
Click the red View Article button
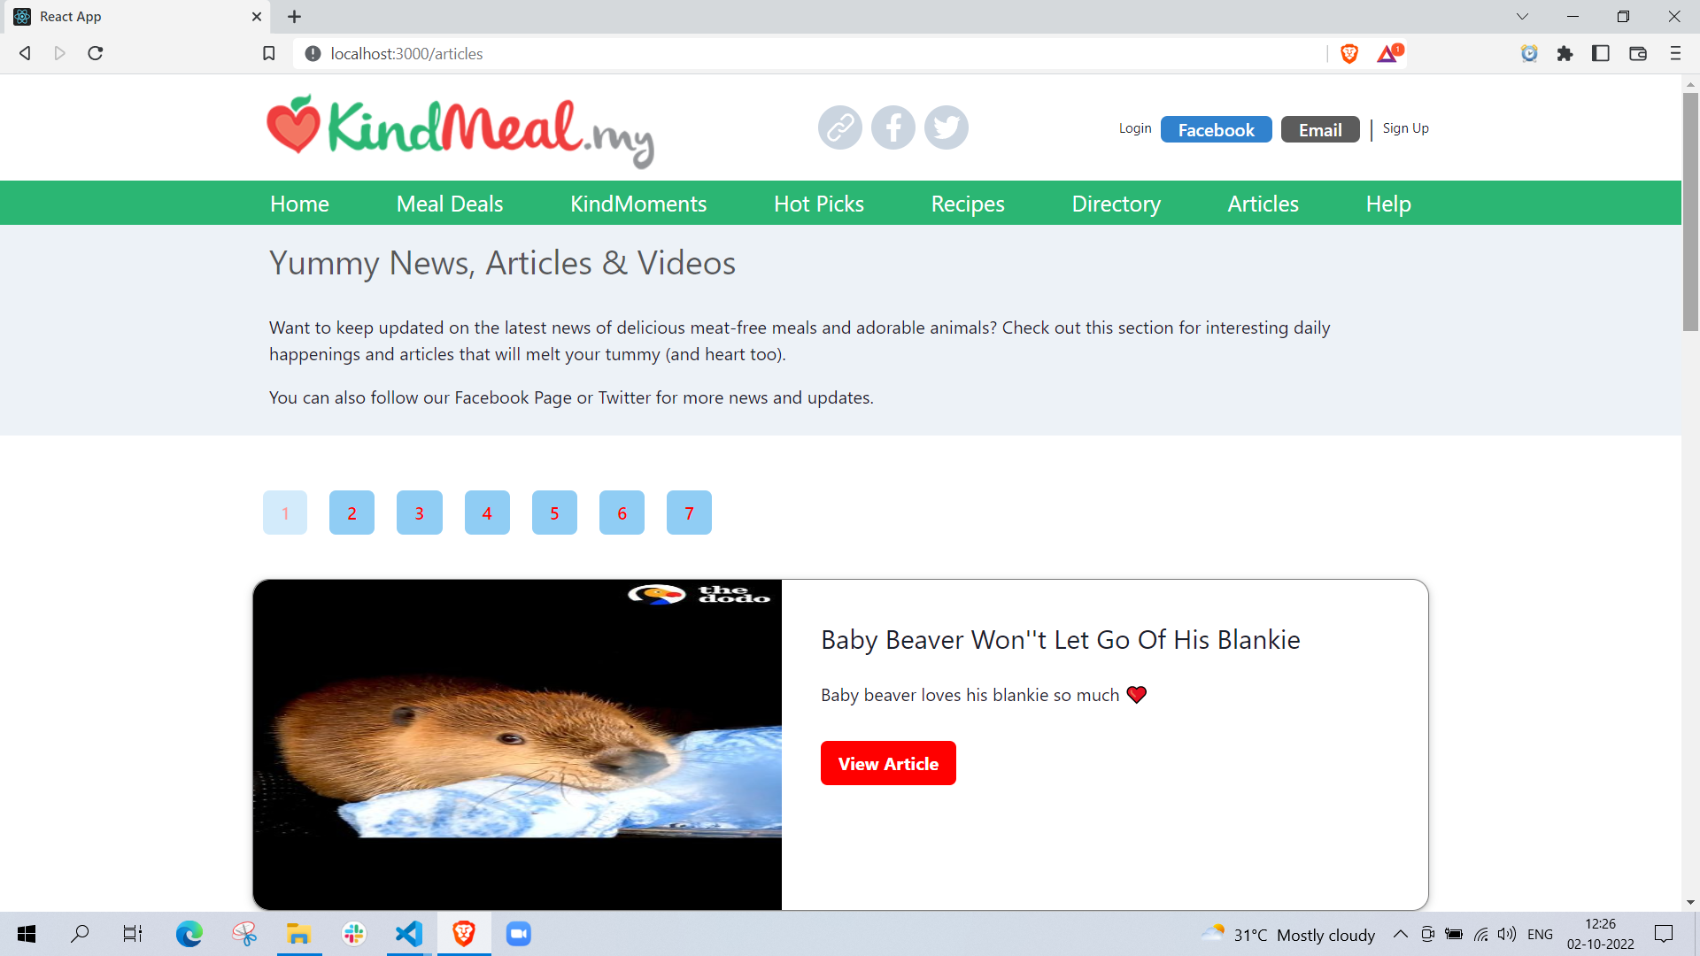pyautogui.click(x=887, y=763)
